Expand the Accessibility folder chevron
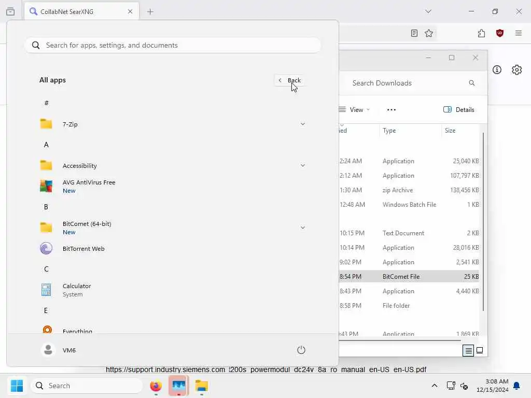 tap(303, 165)
